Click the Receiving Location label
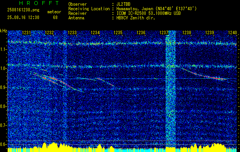 pyautogui.click(x=89, y=9)
